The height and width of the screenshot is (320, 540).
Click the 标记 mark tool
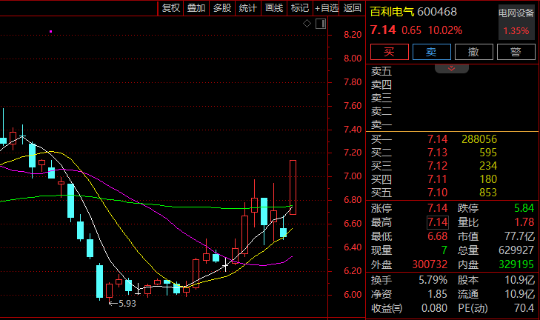coord(300,8)
